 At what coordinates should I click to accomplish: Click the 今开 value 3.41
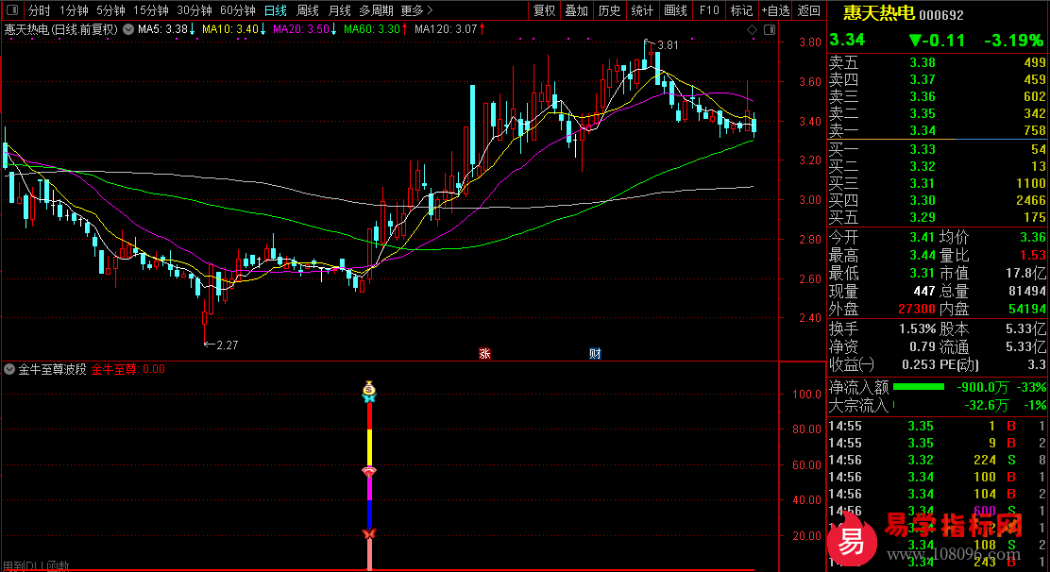click(922, 238)
